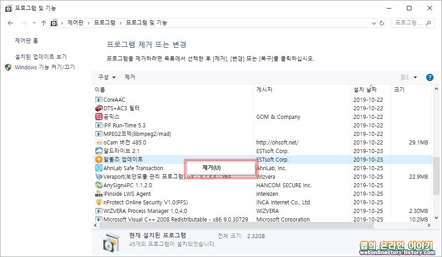Click the WIZVERA Process Manager icon
442x257 pixels.
pyautogui.click(x=98, y=211)
